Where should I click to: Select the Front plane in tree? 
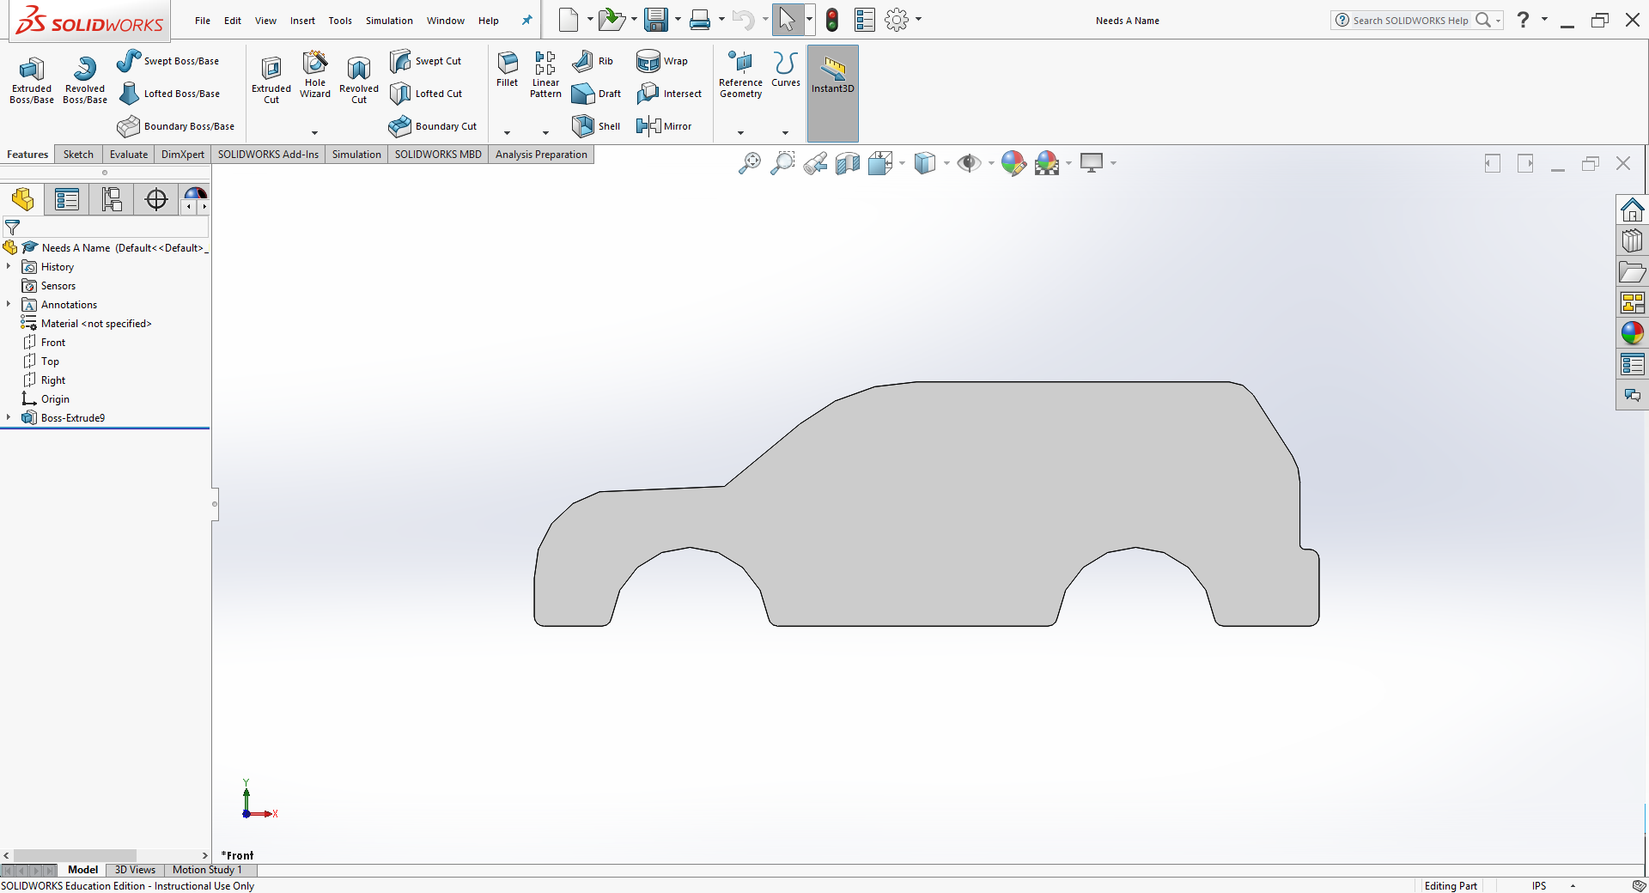pos(45,343)
